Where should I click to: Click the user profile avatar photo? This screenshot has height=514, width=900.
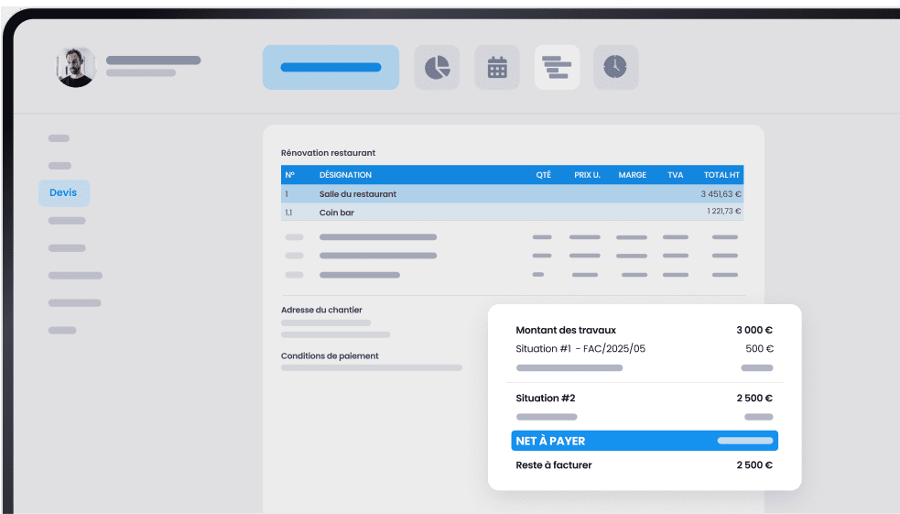(x=75, y=67)
